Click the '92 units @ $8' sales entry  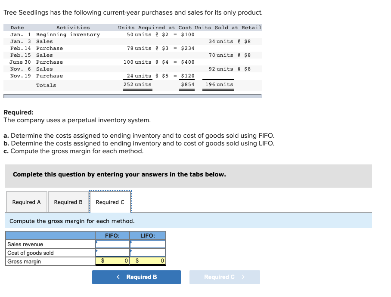point(230,69)
